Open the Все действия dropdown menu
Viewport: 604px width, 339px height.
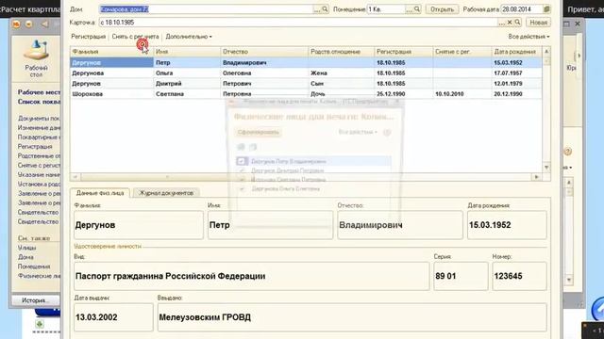click(528, 37)
